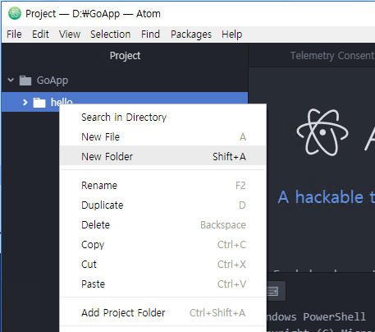This screenshot has height=332, width=375.
Task: Choose Cut in context menu
Action: [163, 265]
